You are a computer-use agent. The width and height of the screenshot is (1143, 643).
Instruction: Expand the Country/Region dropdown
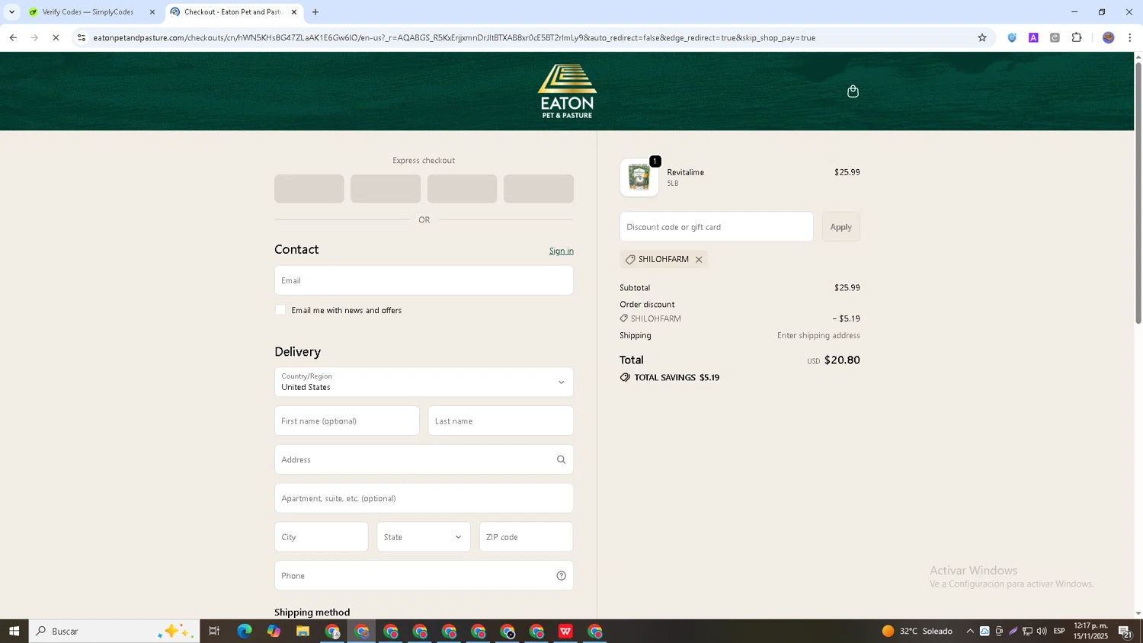(424, 382)
